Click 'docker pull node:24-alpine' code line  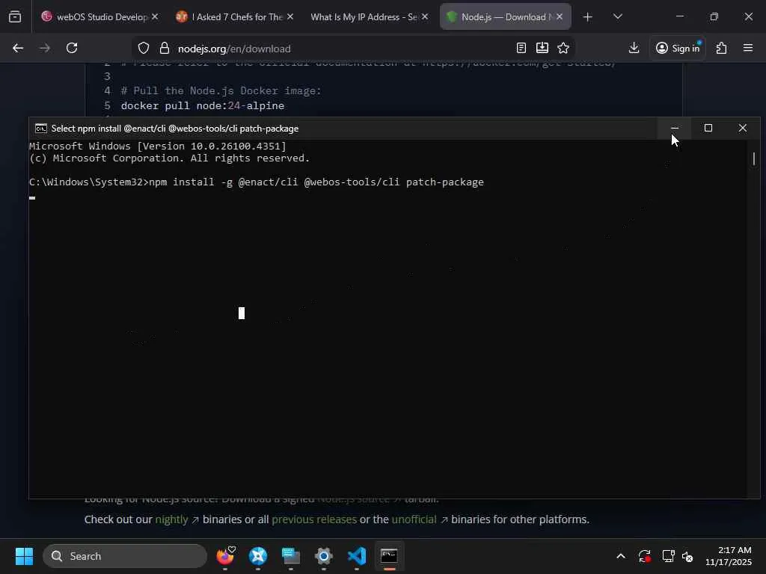click(x=203, y=106)
